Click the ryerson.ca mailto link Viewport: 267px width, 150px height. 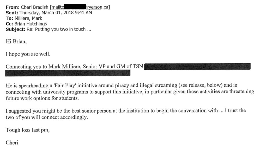pyautogui.click(x=80, y=7)
